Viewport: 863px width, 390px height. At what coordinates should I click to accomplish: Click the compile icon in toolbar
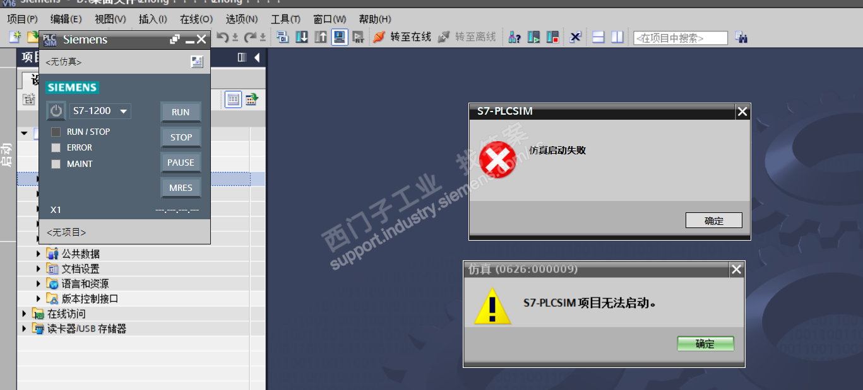[x=283, y=37]
